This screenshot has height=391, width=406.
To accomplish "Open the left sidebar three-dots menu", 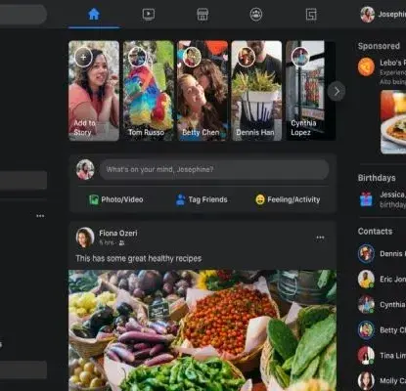I will pos(40,216).
